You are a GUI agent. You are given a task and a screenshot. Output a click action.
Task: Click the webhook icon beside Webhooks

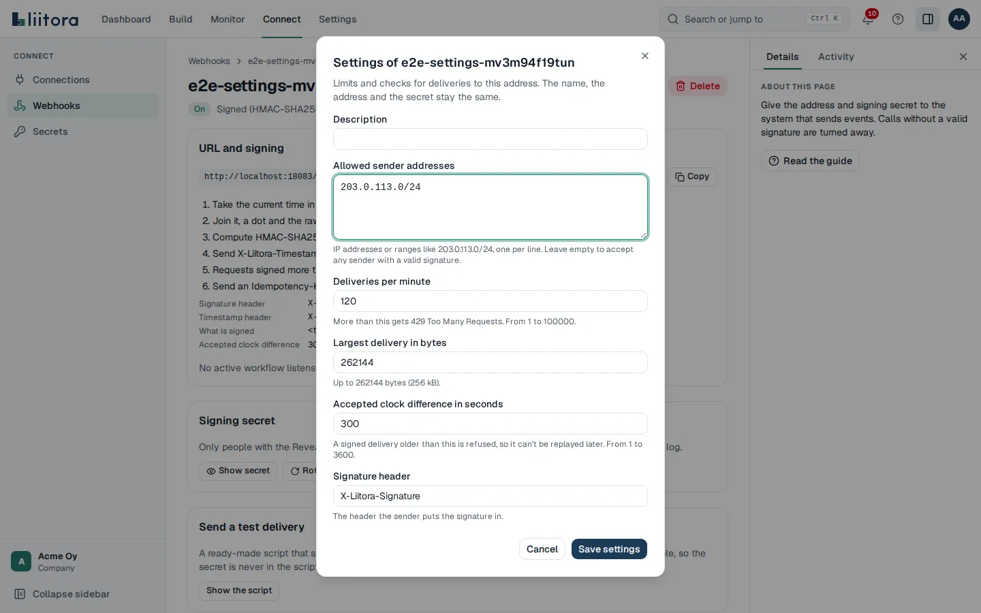(x=20, y=106)
